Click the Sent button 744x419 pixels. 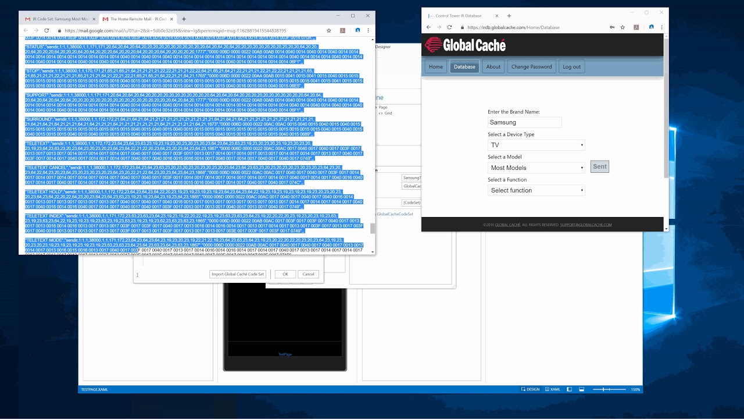[600, 166]
